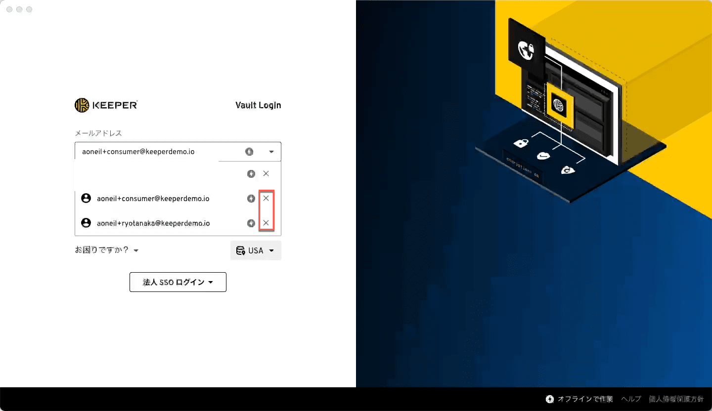This screenshot has height=411, width=712.
Task: Open the お困りですか？ dropdown
Action: tap(107, 250)
